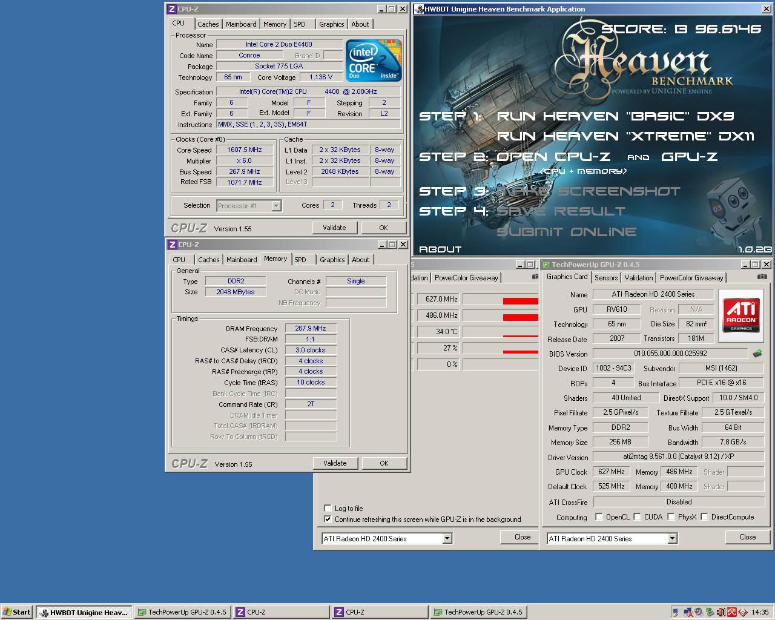Select the CPU tab in the lower CPU-Z window

pyautogui.click(x=179, y=260)
